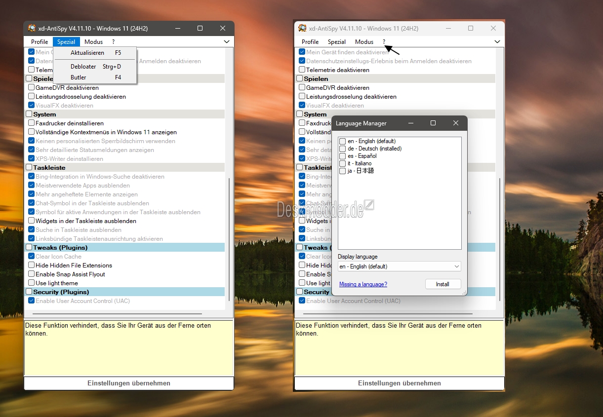Image resolution: width=603 pixels, height=417 pixels.
Task: Toggle Leistungsdrosselung deaktivieren in left window
Action: 32,97
